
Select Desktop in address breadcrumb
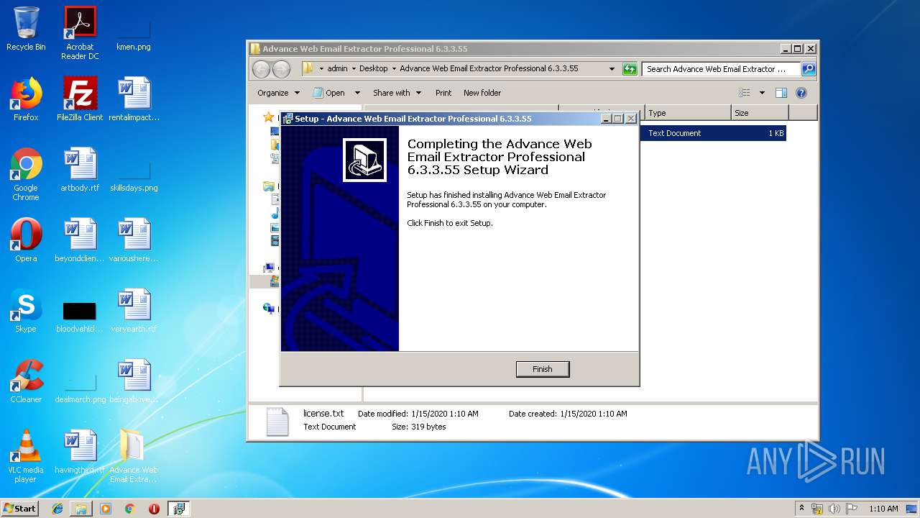tap(373, 69)
